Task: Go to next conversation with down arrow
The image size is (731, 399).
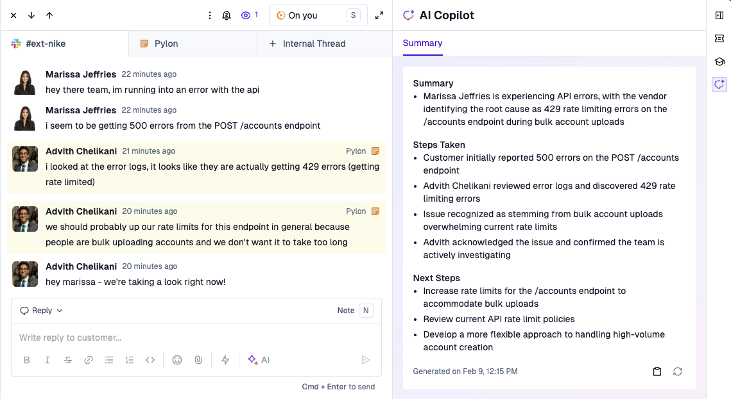Action: click(31, 15)
